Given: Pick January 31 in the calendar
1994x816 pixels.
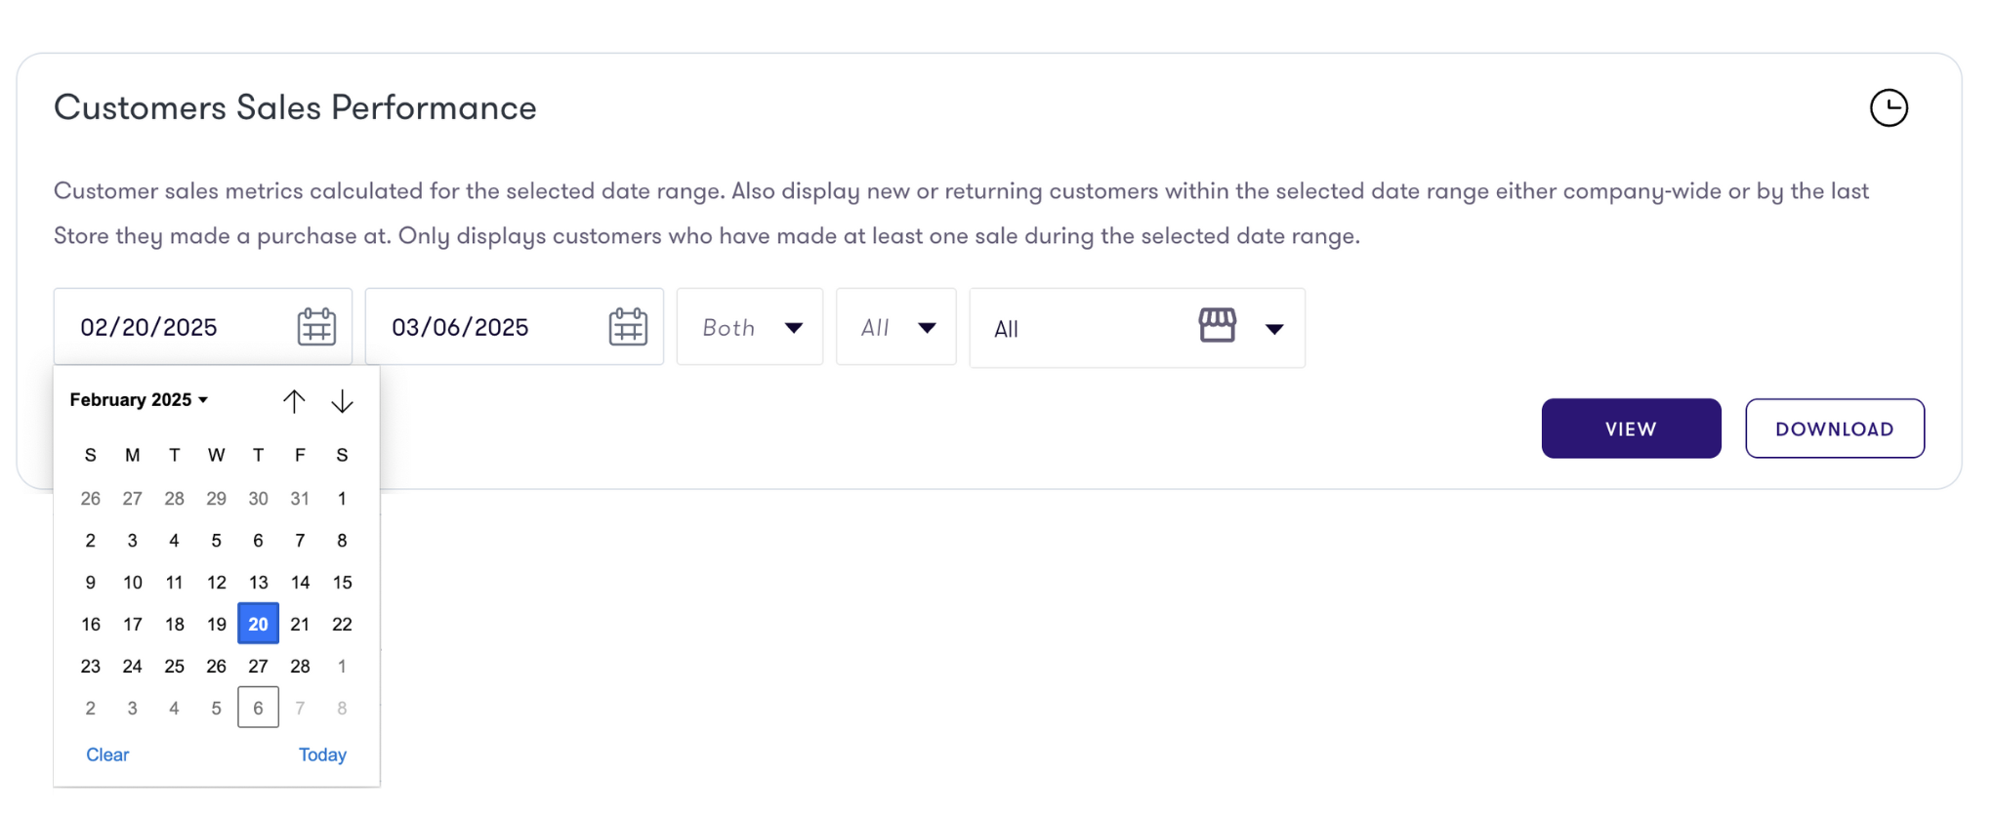Looking at the screenshot, I should [300, 499].
